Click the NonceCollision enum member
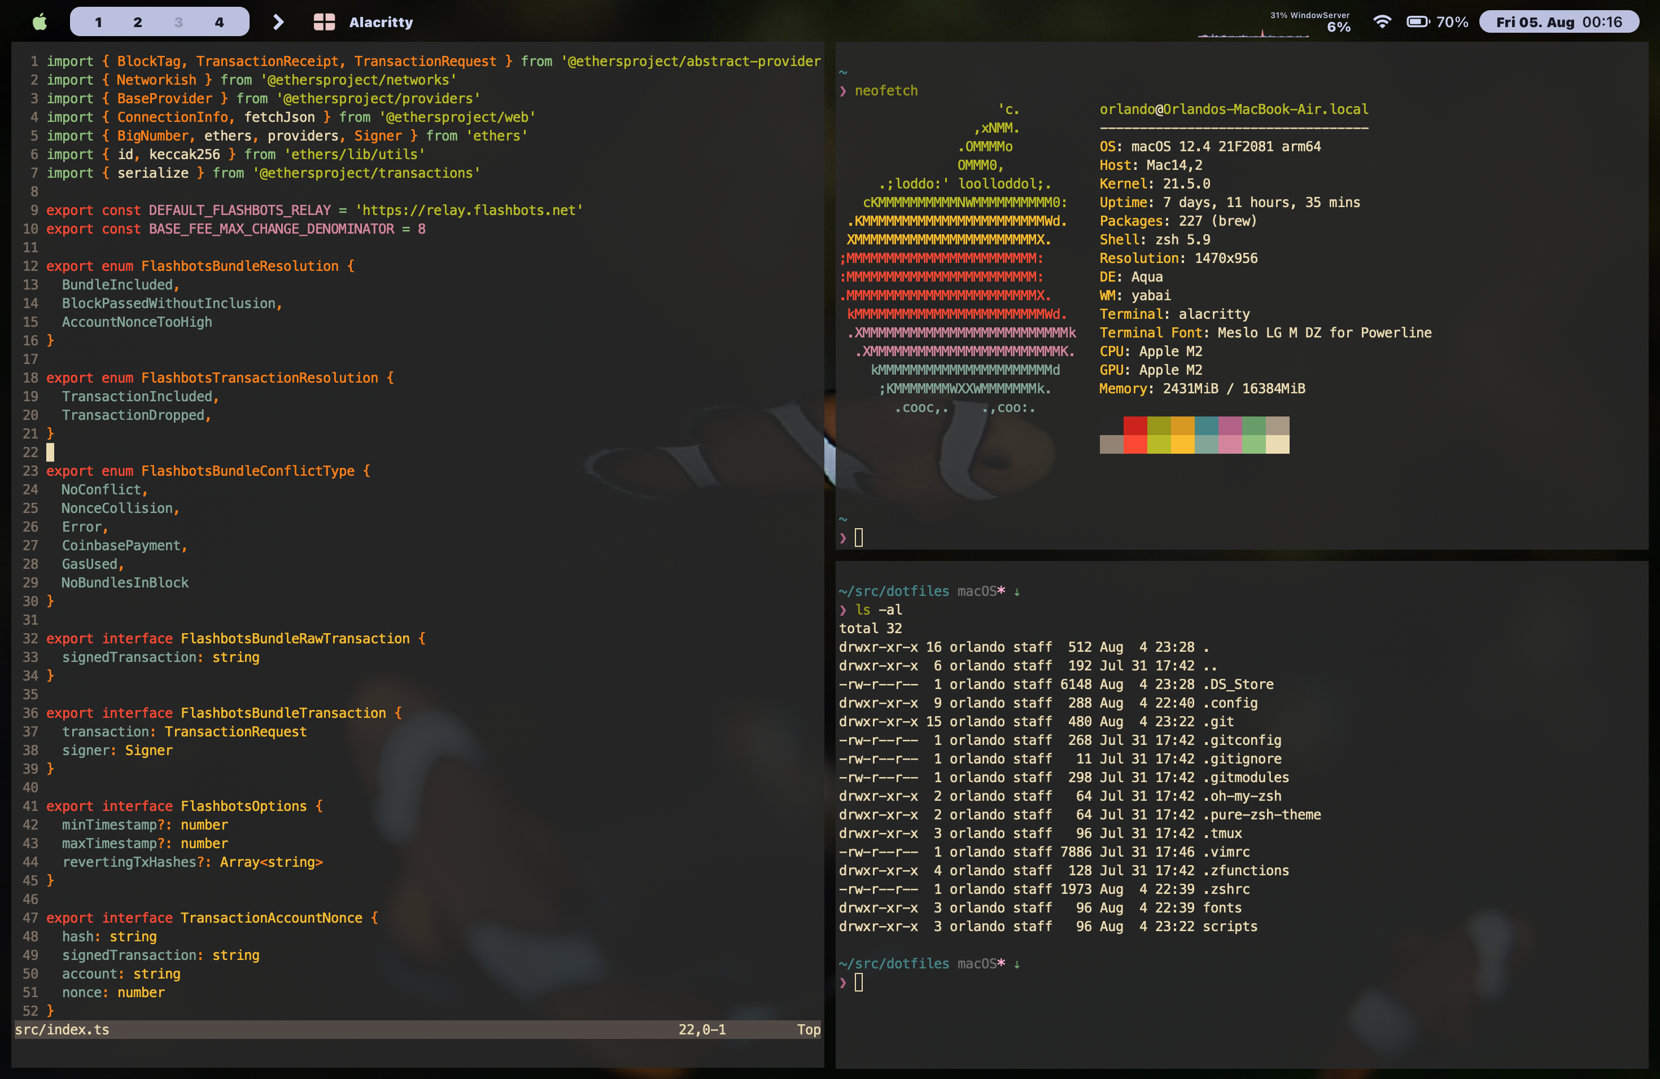The image size is (1660, 1079). [x=117, y=509]
